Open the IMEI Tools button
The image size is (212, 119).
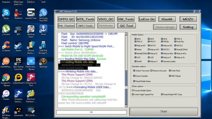pyautogui.click(x=85, y=26)
